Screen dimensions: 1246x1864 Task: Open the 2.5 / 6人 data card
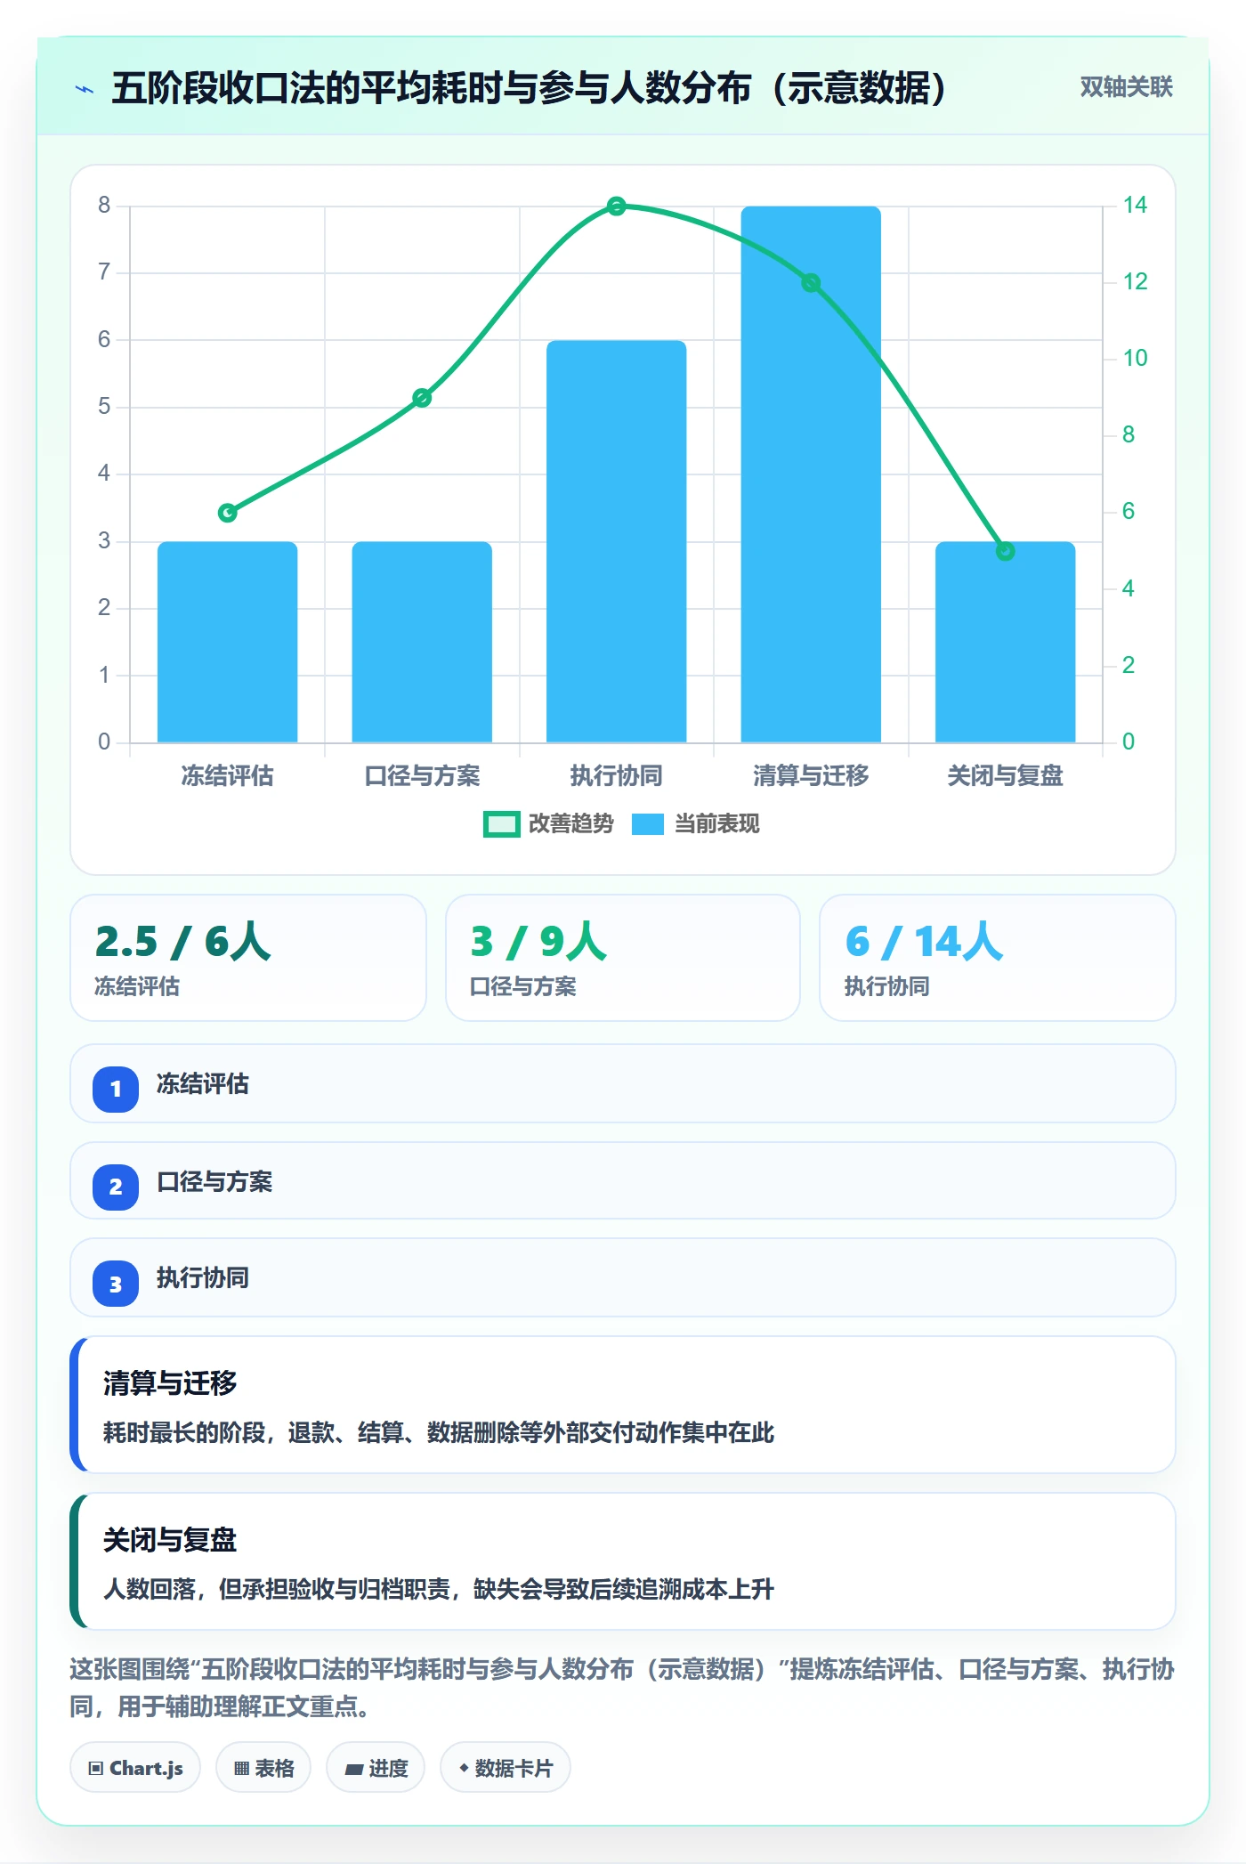click(x=248, y=958)
